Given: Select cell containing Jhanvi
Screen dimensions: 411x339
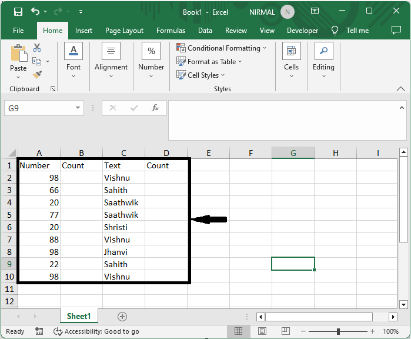Looking at the screenshot, I should pyautogui.click(x=123, y=252).
